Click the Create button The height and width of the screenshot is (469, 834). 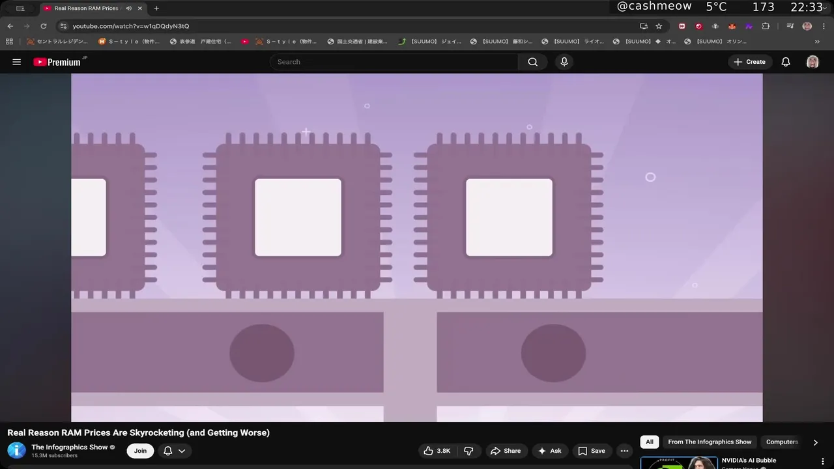click(x=749, y=62)
